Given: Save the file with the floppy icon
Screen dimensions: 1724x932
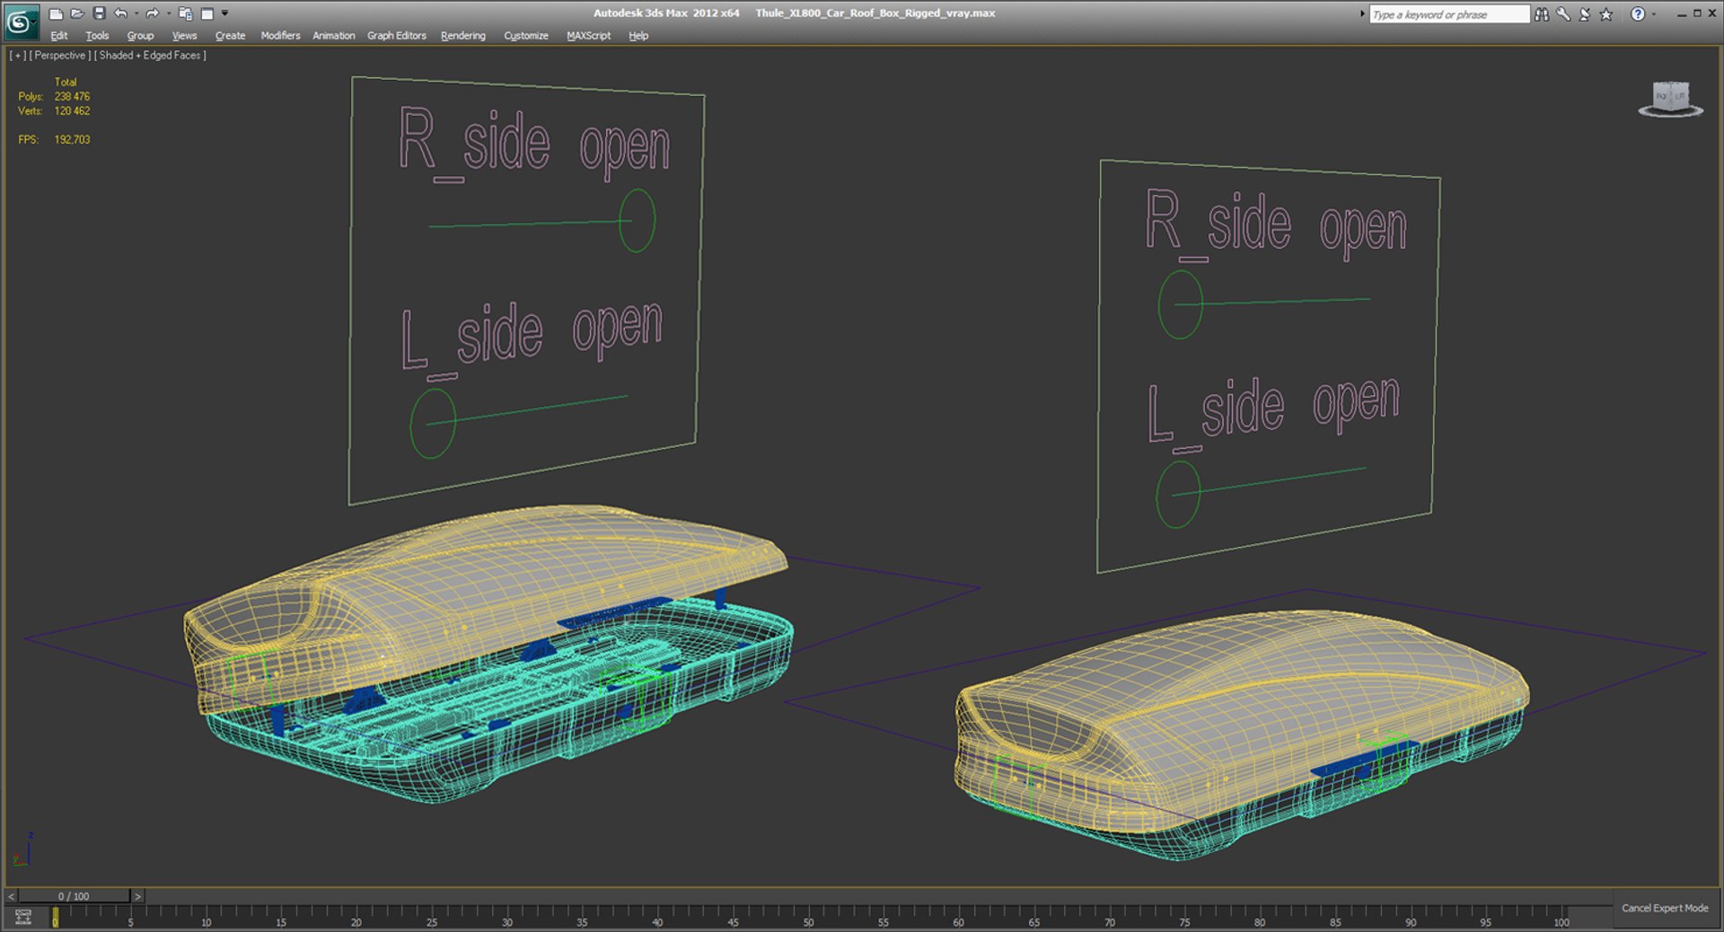Looking at the screenshot, I should click(99, 13).
